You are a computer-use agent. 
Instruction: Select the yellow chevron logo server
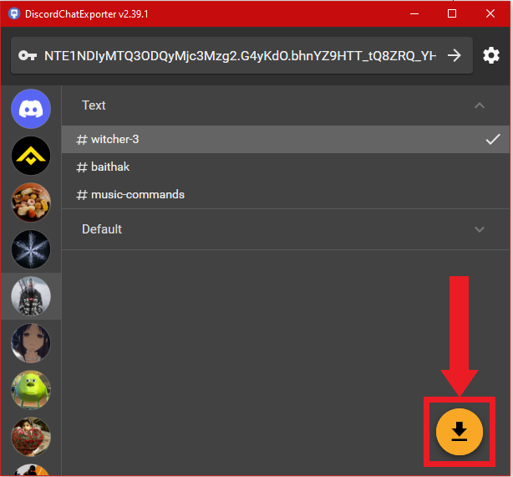(x=31, y=156)
